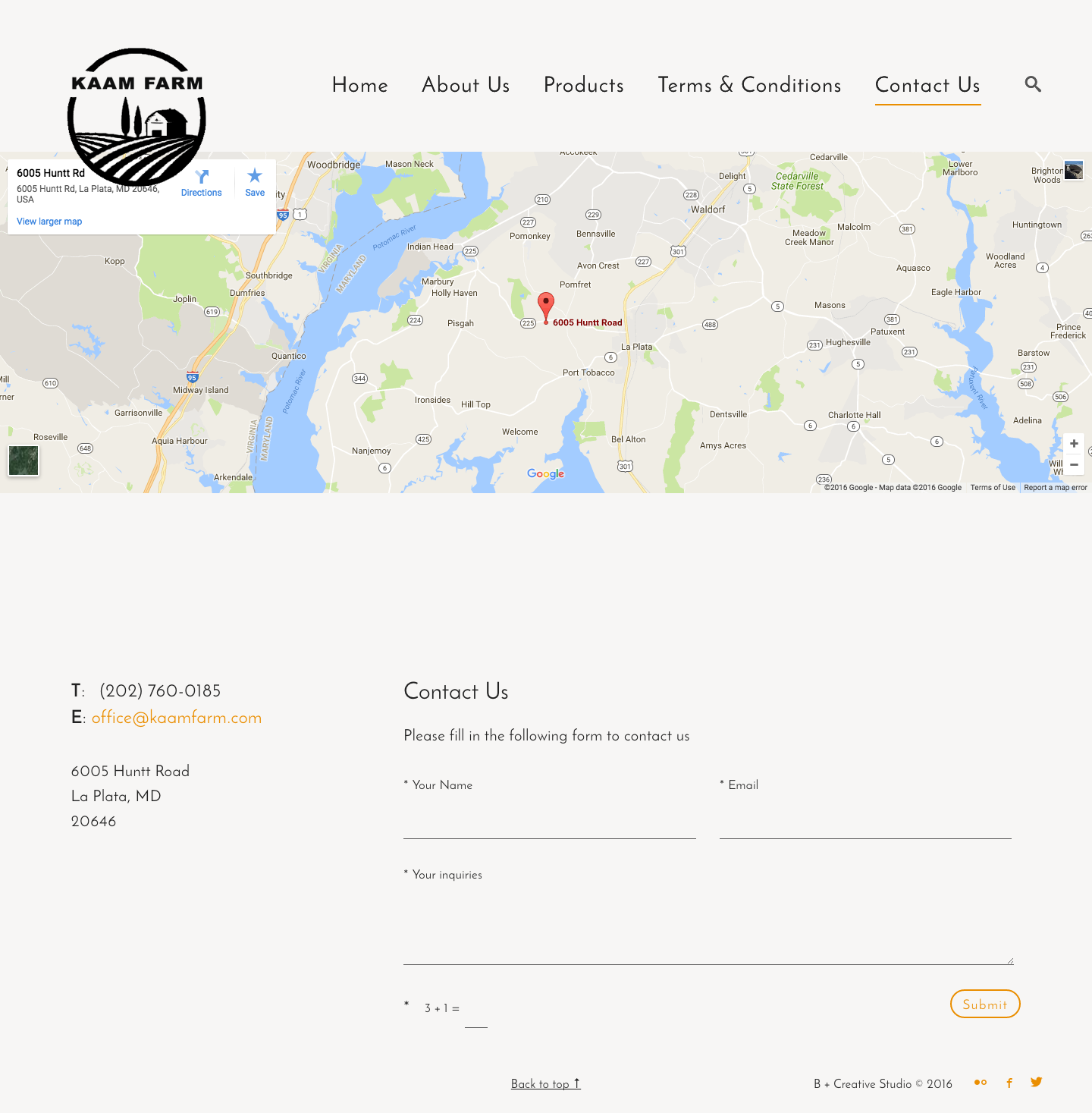Click the Amys Acres map label
The image size is (1092, 1113).
[x=723, y=445]
